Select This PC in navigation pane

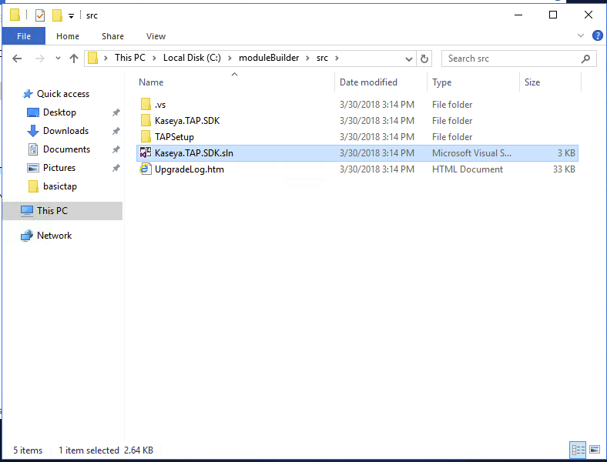coord(62,211)
